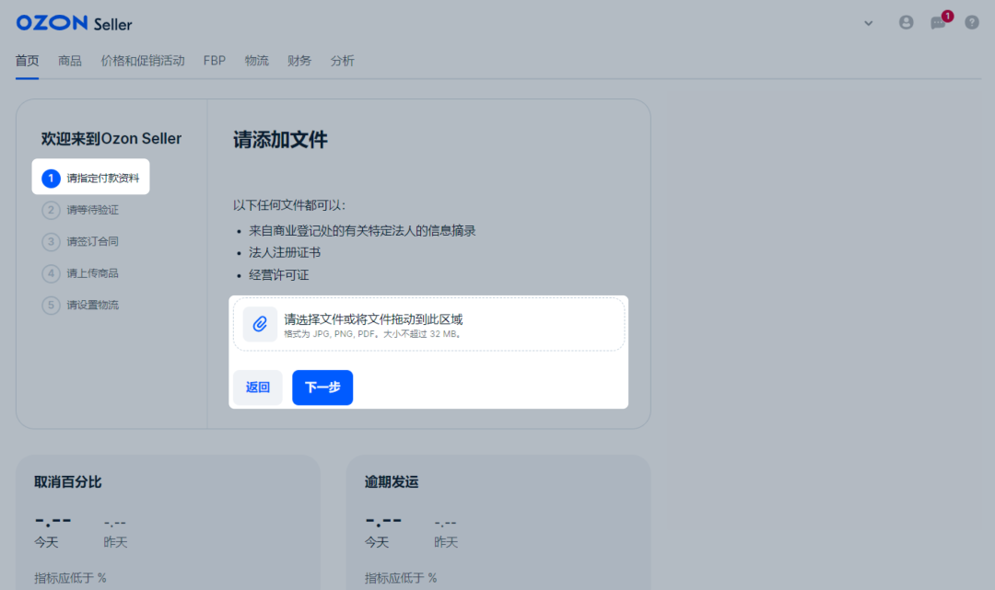The width and height of the screenshot is (995, 590).
Task: Click 昨天 label in 逾期发运 card
Action: [446, 542]
